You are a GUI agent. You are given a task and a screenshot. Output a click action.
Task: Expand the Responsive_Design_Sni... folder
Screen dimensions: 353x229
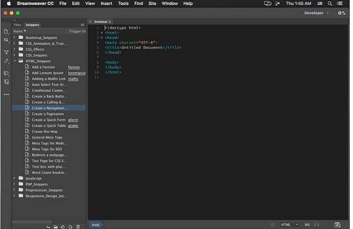[x=14, y=195]
